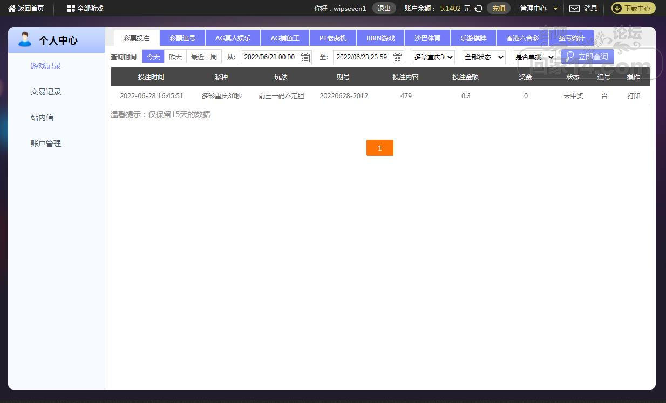Select 最近一周 time range
Viewport: 666px width, 403px height.
204,57
